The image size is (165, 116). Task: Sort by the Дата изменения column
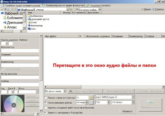pos(94,13)
